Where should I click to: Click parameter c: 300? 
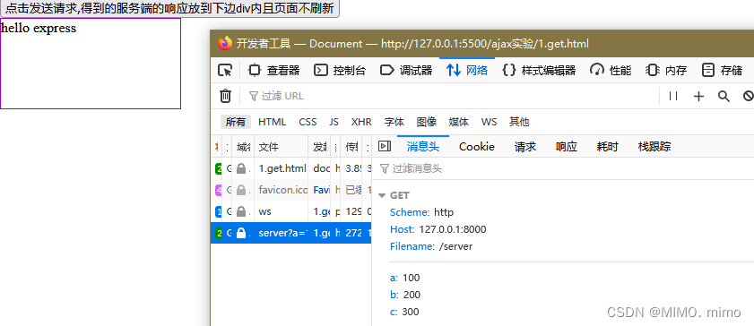pos(404,312)
